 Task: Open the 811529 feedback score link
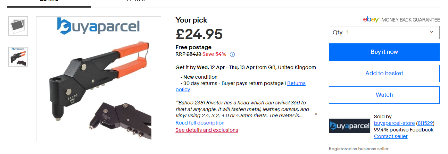(x=425, y=123)
